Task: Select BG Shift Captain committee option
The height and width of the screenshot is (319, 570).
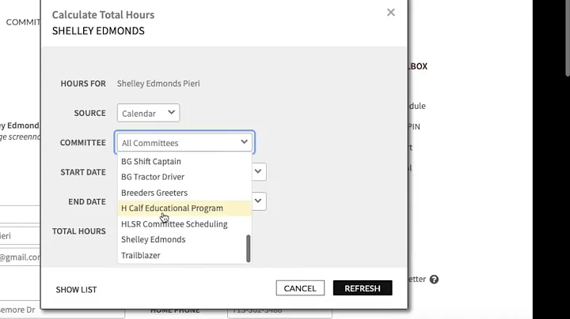Action: 151,161
